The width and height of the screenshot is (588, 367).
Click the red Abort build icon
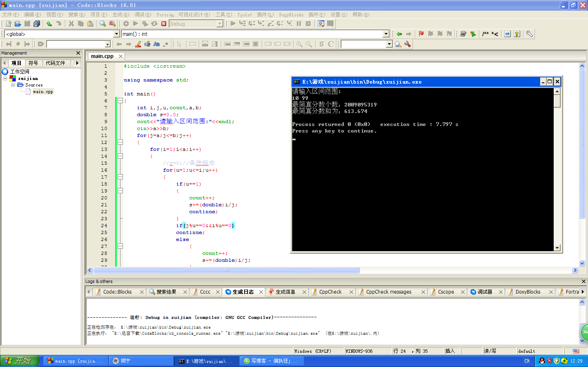[164, 24]
